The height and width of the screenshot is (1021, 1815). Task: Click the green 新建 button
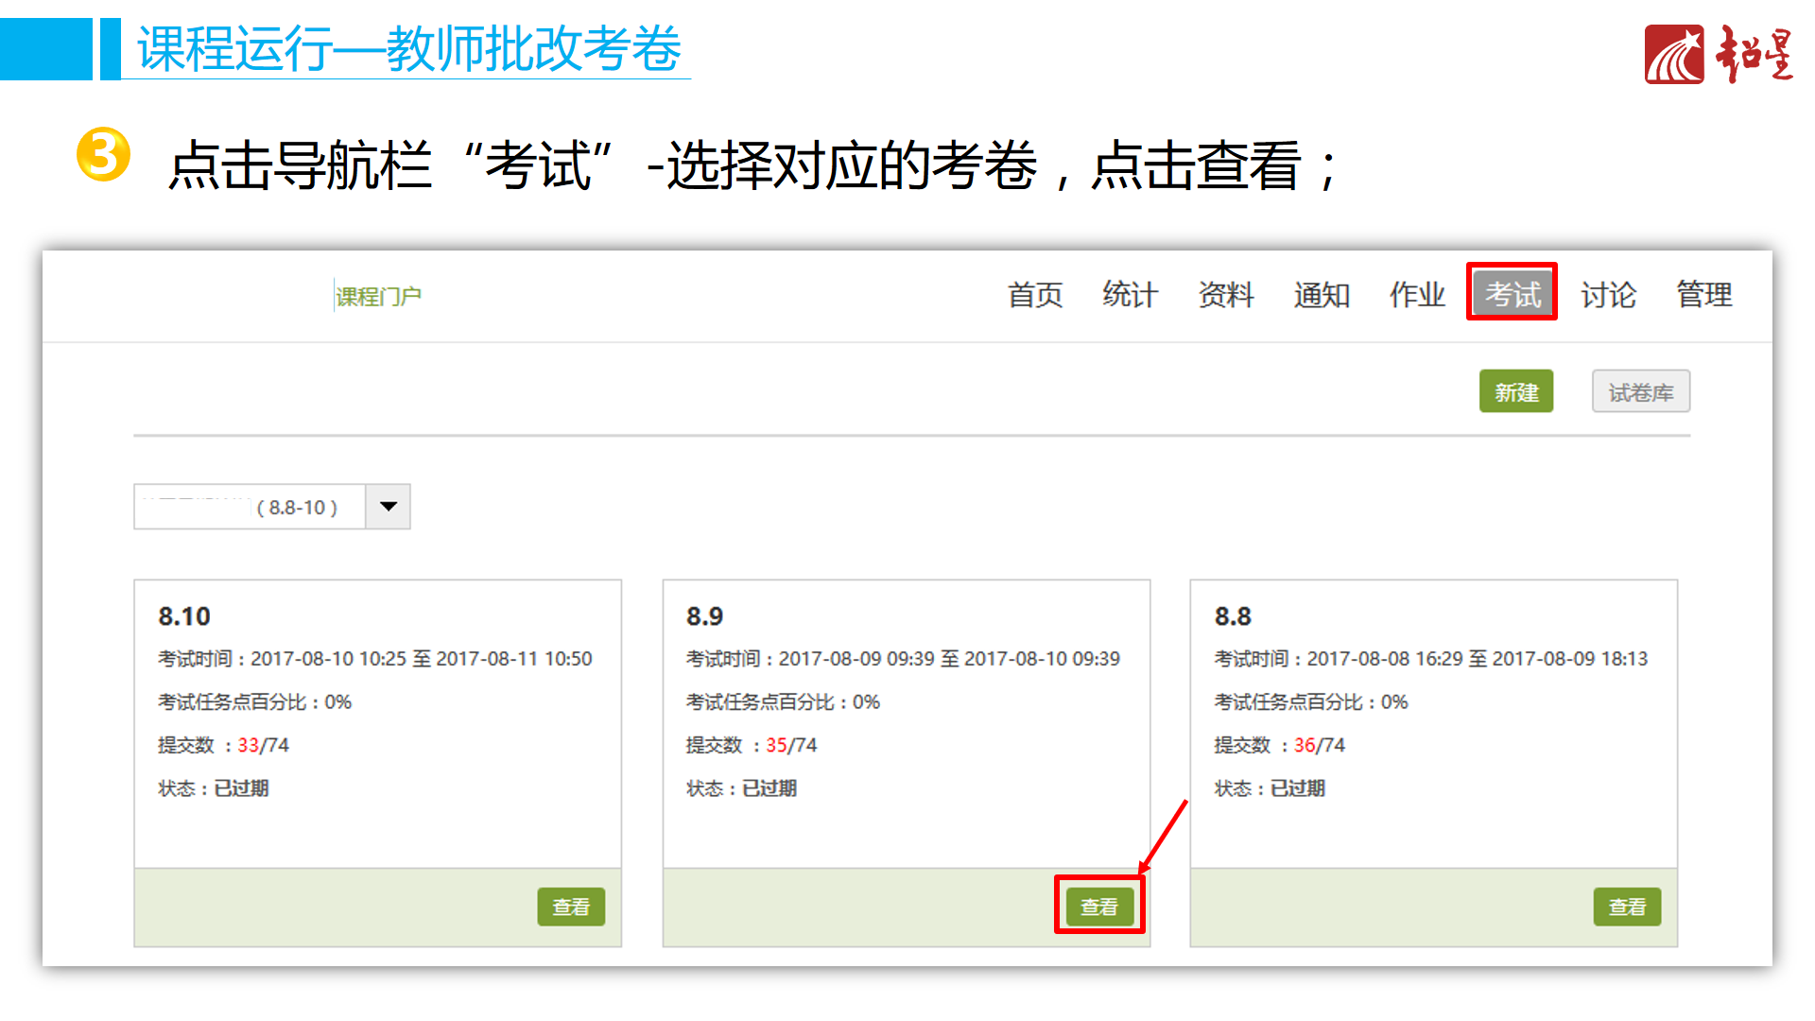pyautogui.click(x=1515, y=391)
